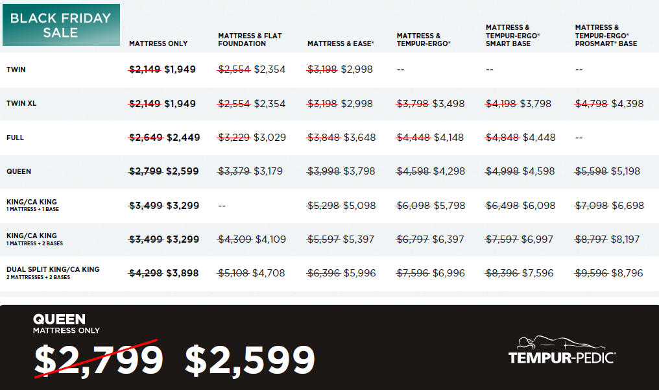Select Mattress & Tempur-Ergo ProSmart Base header
Image resolution: width=659 pixels, height=390 pixels.
pos(606,36)
